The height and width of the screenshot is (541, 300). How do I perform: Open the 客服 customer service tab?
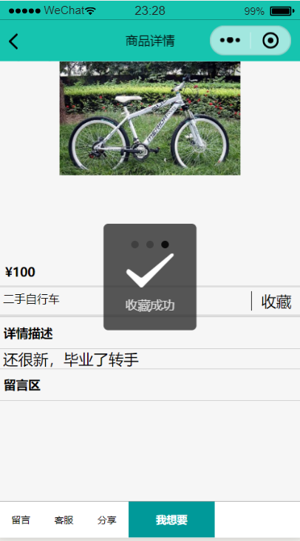click(x=64, y=520)
